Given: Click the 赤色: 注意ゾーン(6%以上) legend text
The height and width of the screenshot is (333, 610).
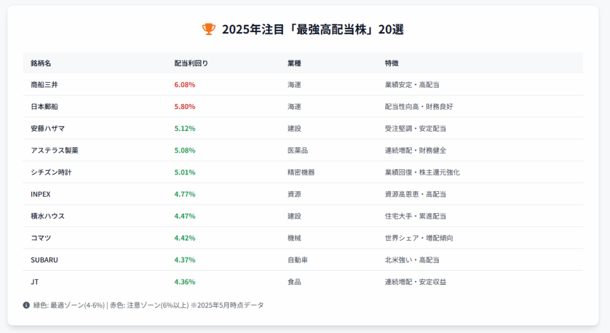Looking at the screenshot, I should 150,306.
